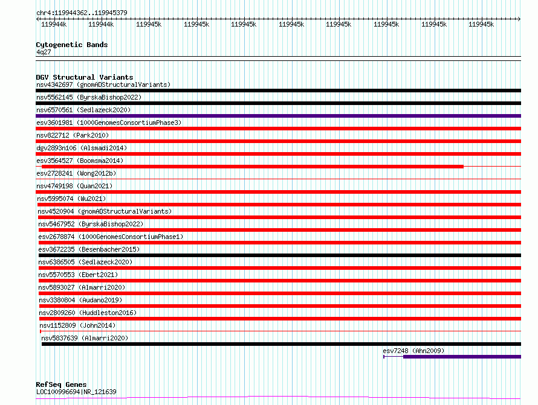Screen dimensions: 538x405
Task: Open nsv5995074 Wu2021 label
Action: (71, 199)
